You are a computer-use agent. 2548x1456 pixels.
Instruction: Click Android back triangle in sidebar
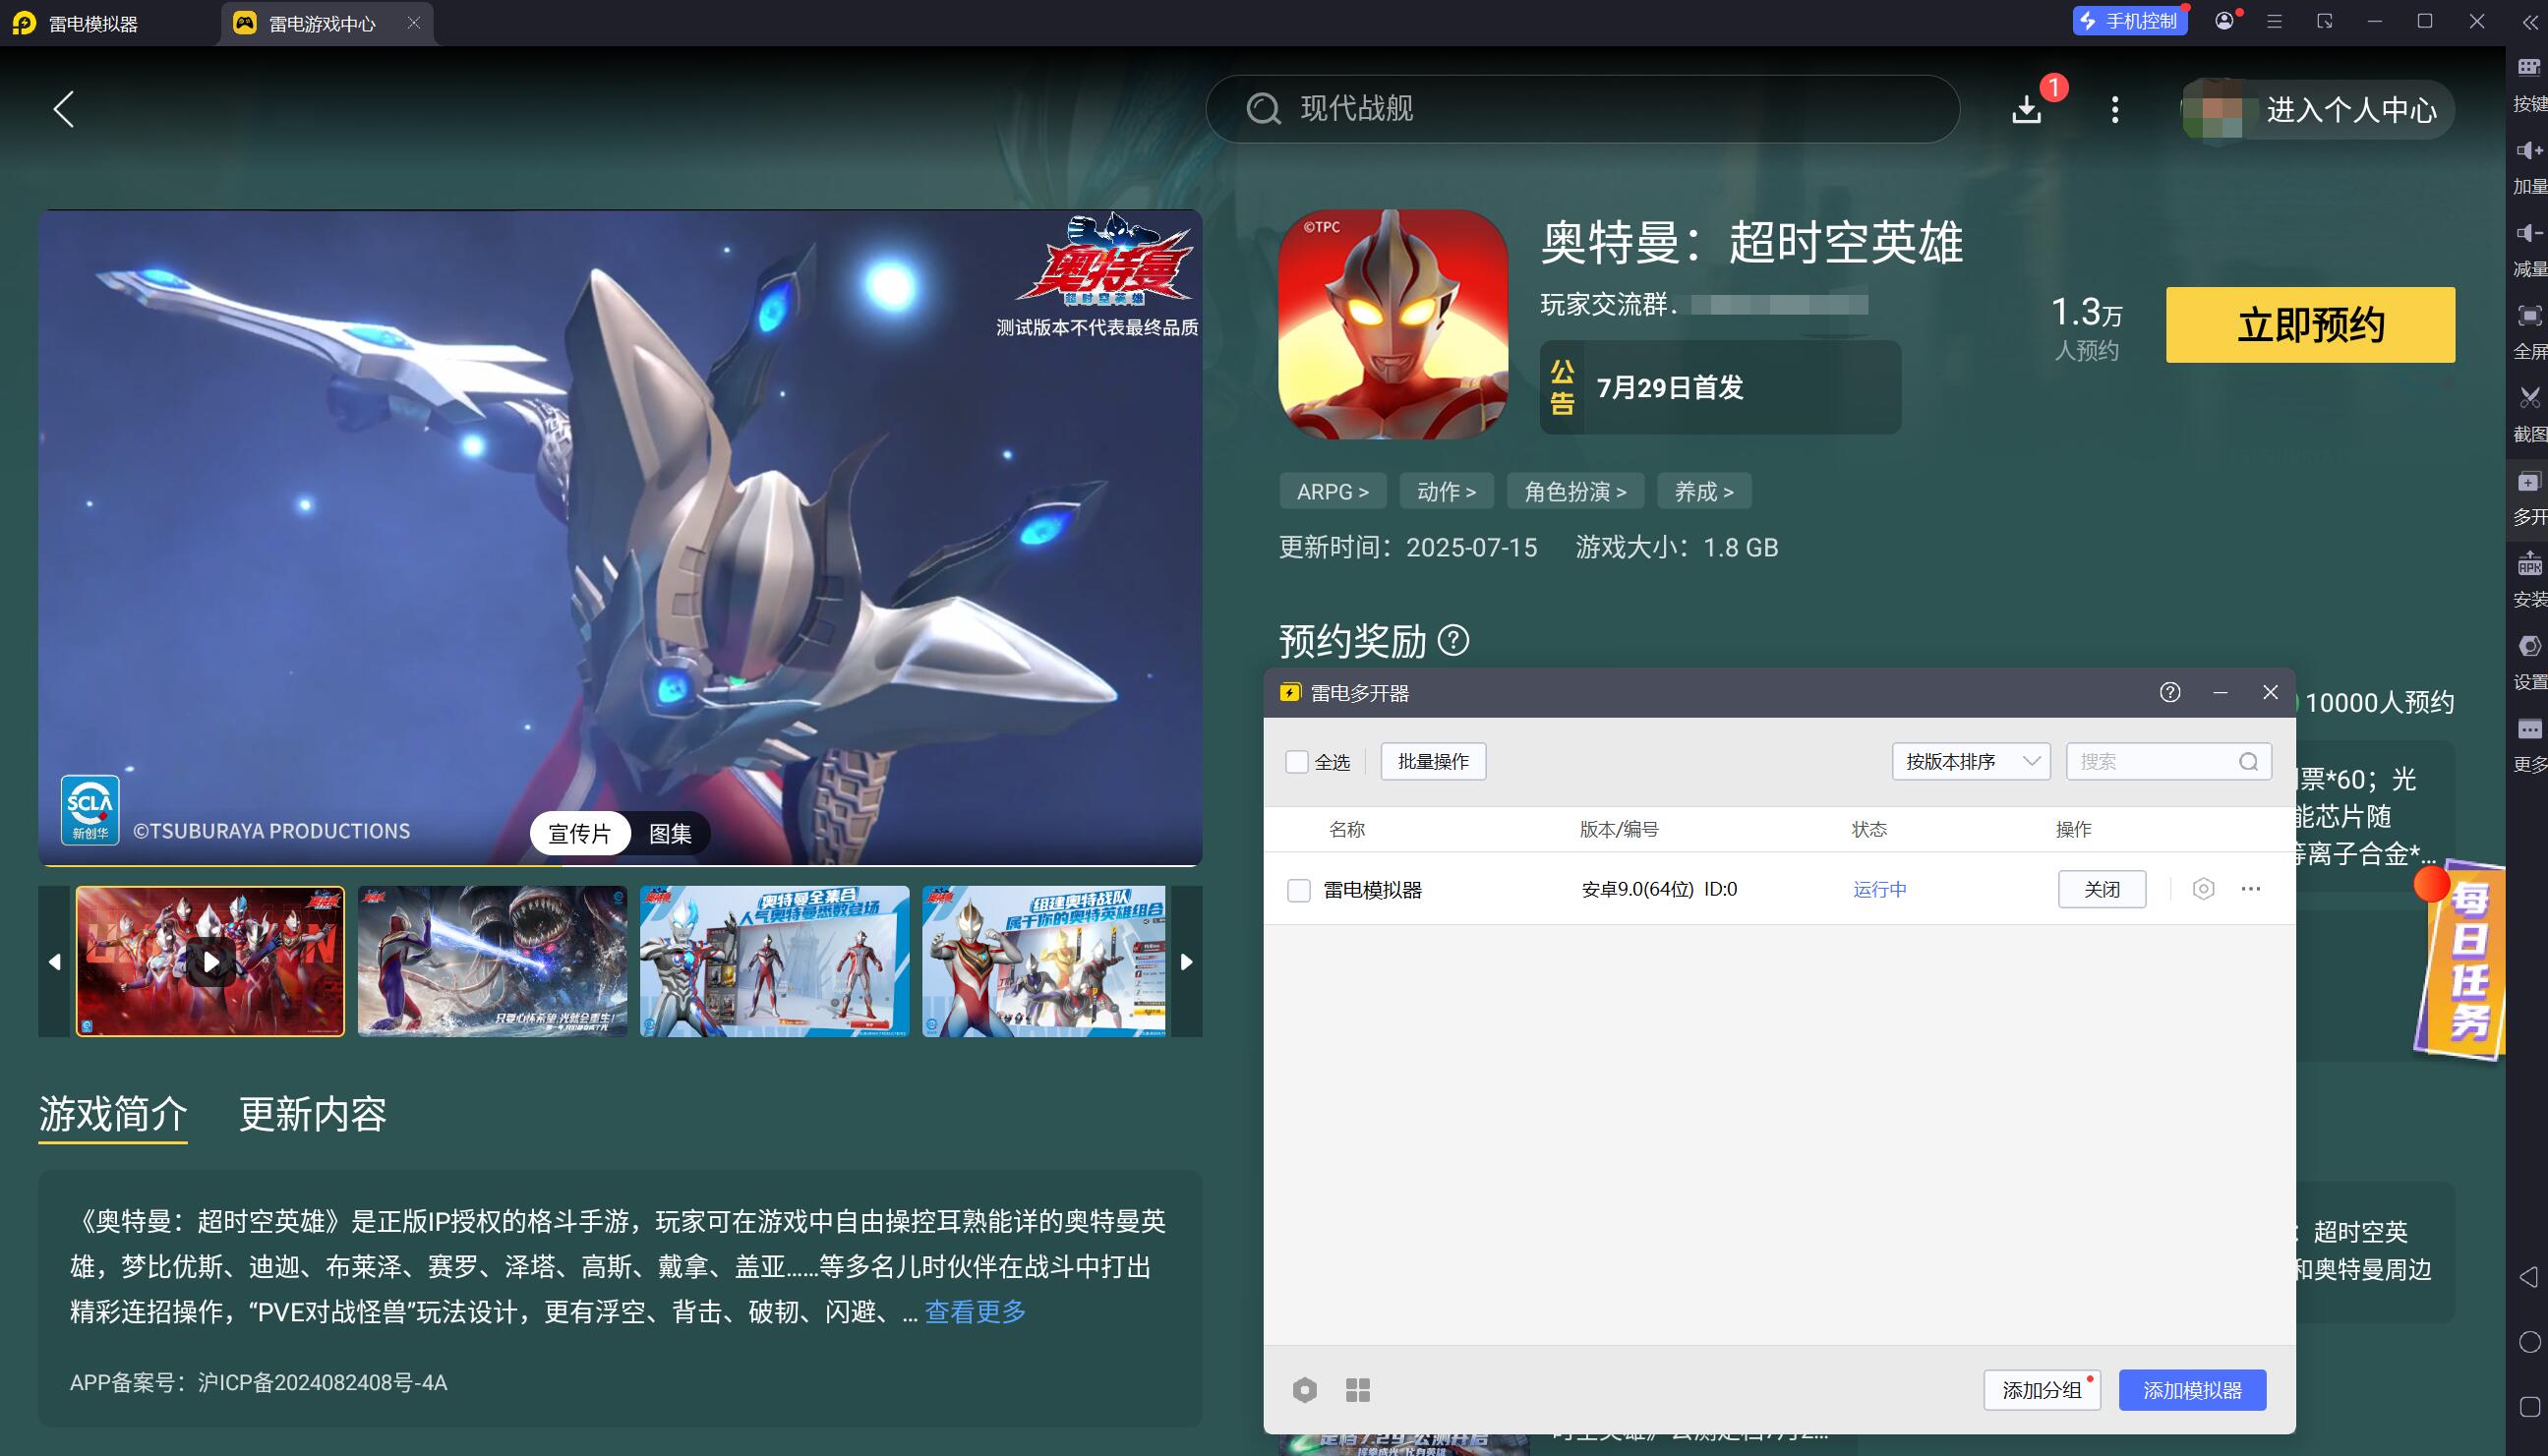tap(2529, 1277)
